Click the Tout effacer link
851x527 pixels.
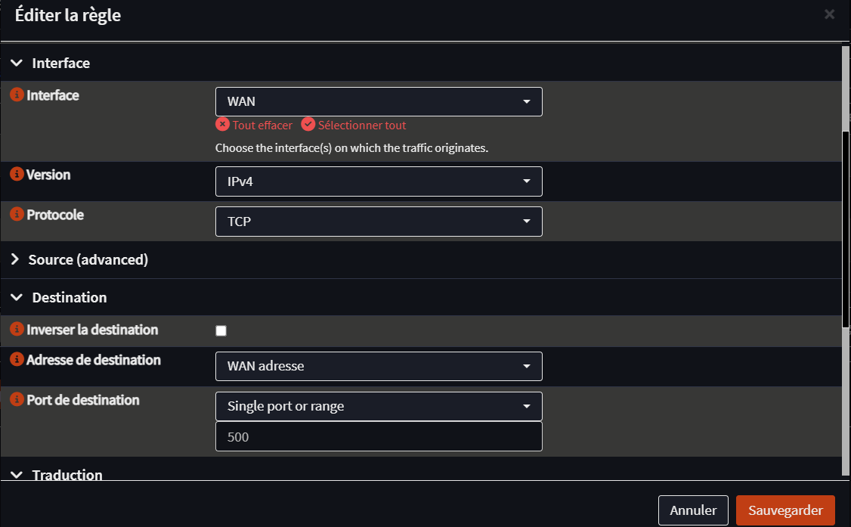262,126
